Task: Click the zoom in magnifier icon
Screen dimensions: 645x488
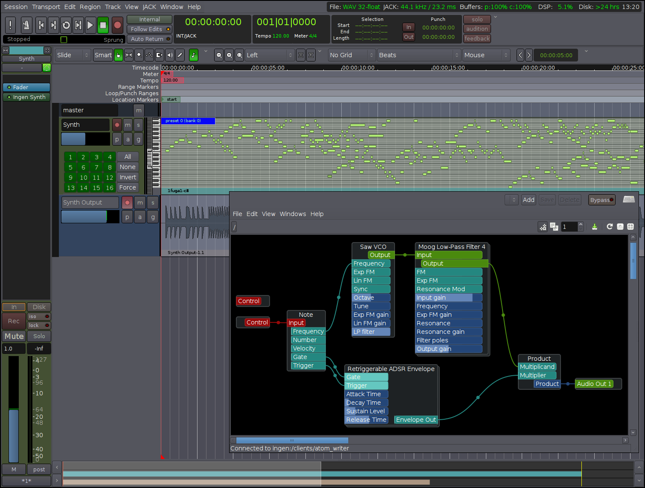Action: click(229, 55)
